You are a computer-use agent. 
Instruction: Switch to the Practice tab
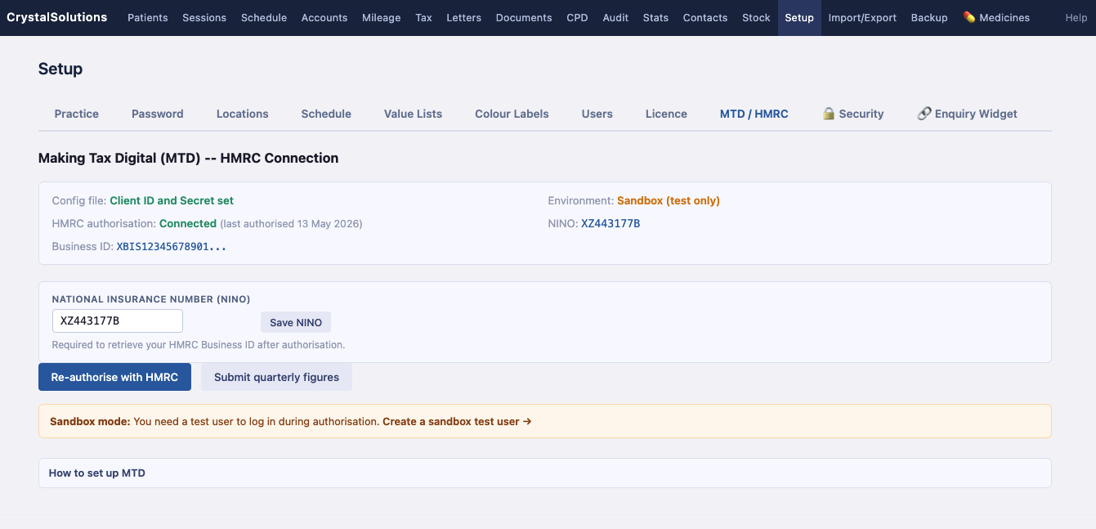point(77,114)
